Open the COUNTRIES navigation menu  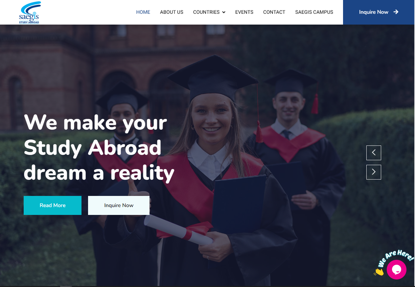coord(209,12)
